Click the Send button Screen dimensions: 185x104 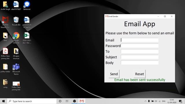coord(114,74)
